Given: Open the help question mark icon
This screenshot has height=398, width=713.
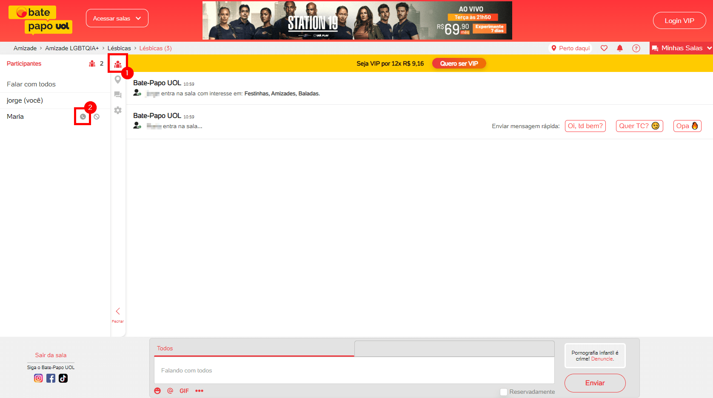Looking at the screenshot, I should point(636,48).
